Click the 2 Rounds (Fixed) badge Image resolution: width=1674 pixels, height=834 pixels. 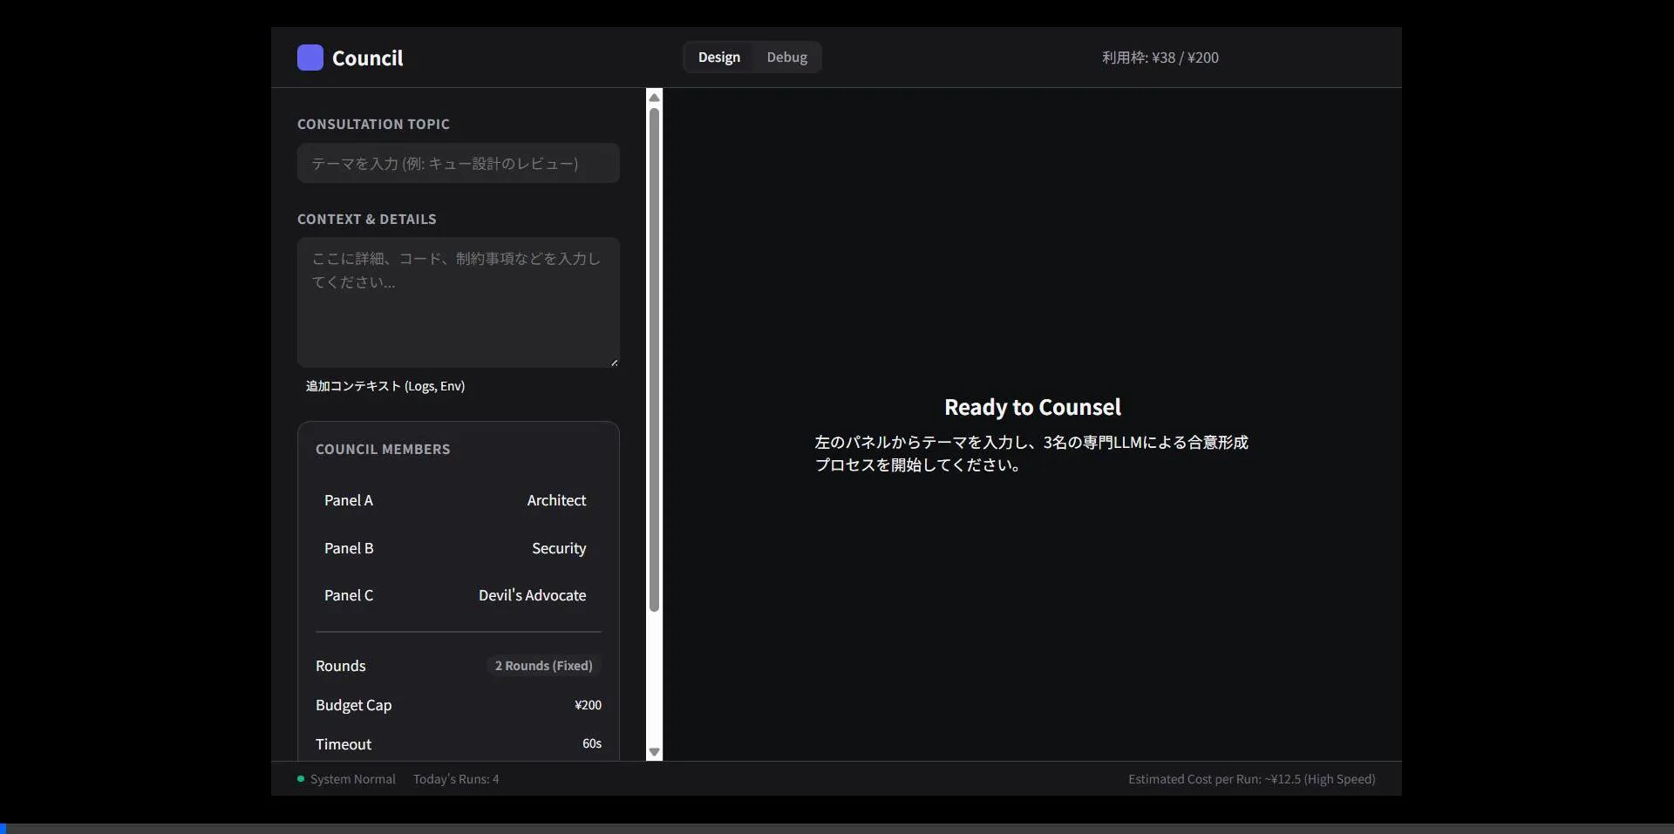[x=542, y=665]
